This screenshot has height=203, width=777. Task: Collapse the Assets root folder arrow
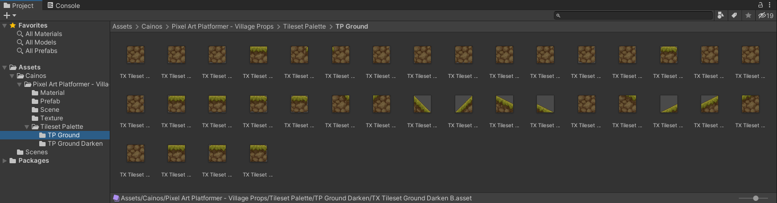[5, 67]
